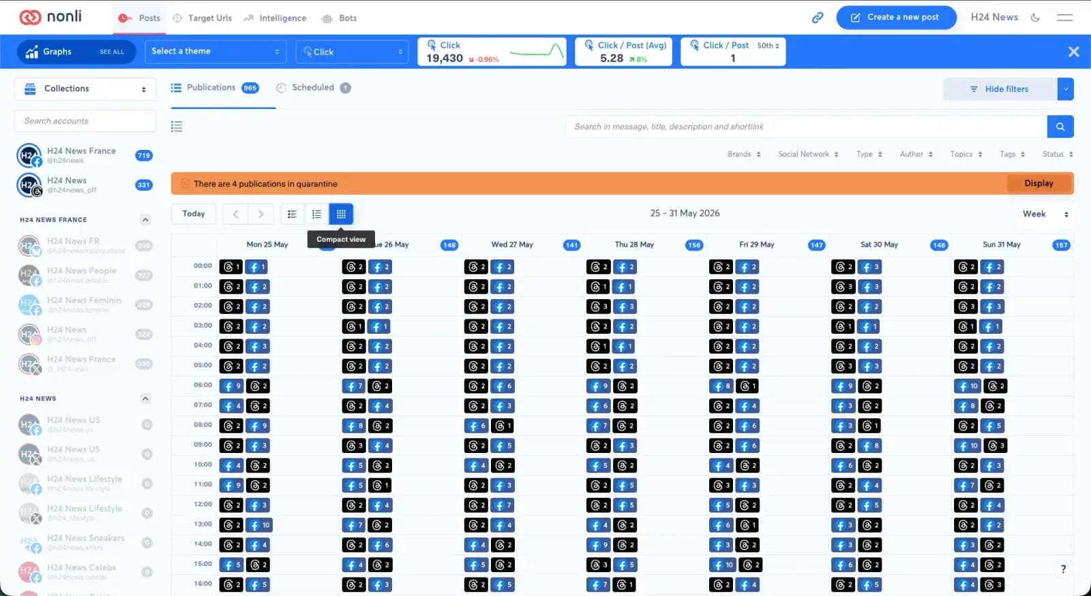Screen dimensions: 1091x596
Task: Collapse the H24 NEWS section chevron
Action: pos(145,398)
